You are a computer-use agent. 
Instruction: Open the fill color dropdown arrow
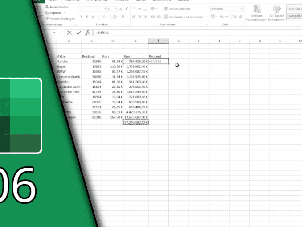tap(118, 17)
